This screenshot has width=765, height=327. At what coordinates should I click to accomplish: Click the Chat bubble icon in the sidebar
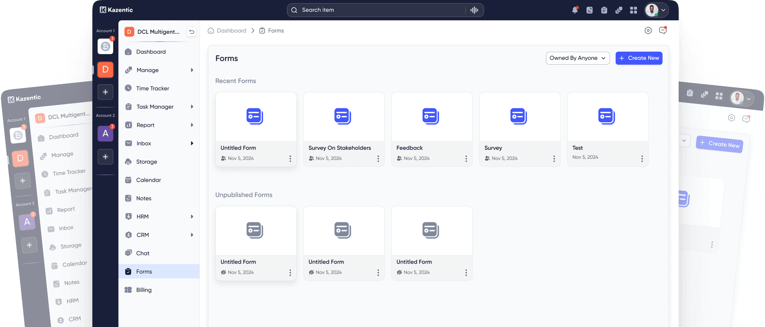[x=128, y=253]
